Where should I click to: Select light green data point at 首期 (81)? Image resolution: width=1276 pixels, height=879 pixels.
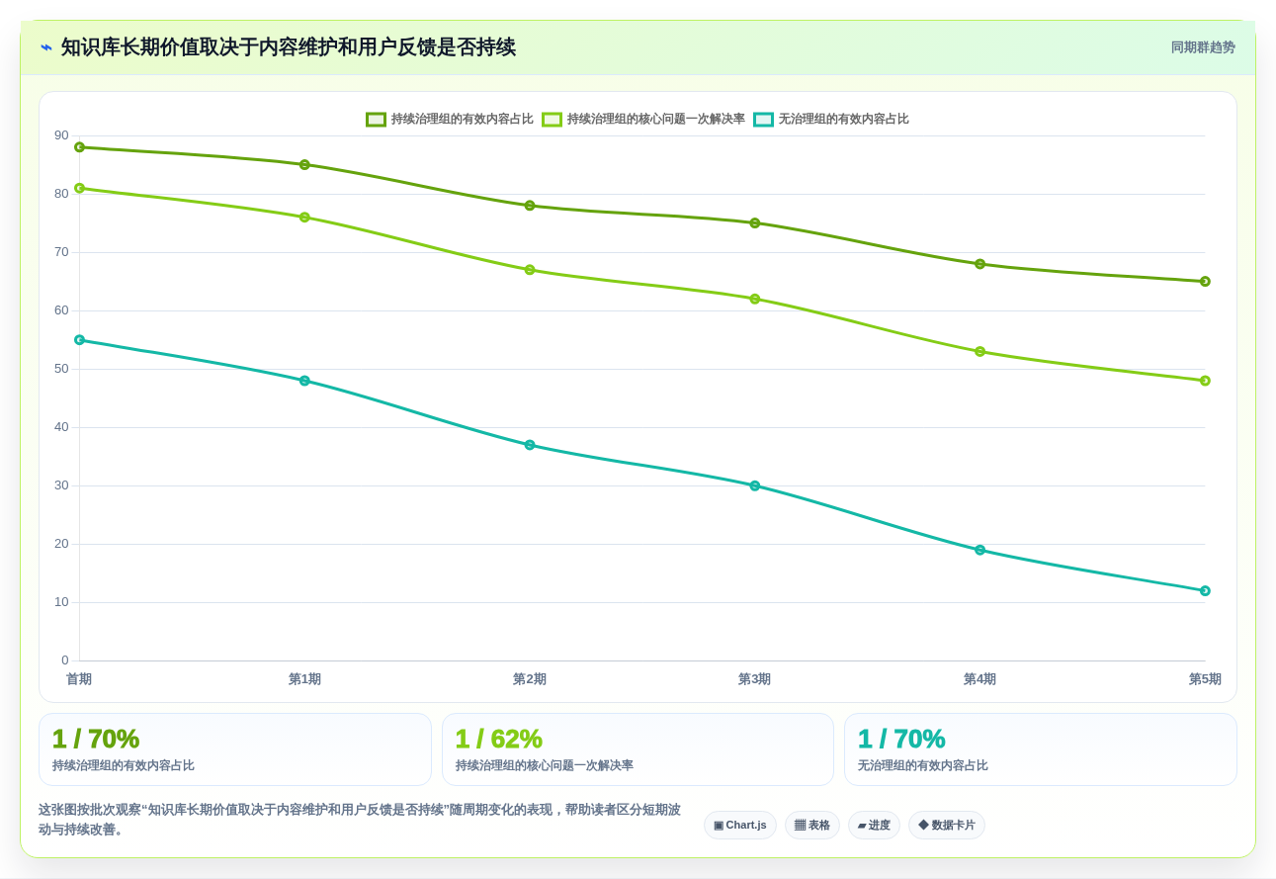click(80, 188)
